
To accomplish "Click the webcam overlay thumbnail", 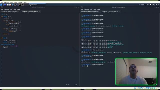I will 136,71.
